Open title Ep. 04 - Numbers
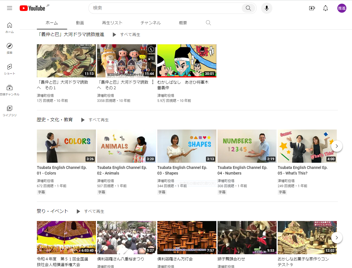The height and width of the screenshot is (268, 352). coord(243,170)
